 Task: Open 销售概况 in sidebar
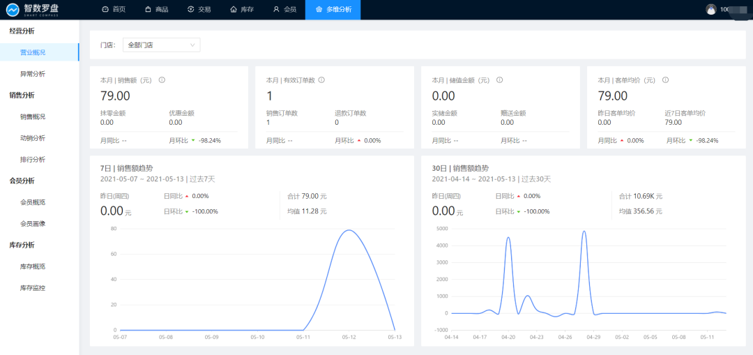(x=33, y=116)
